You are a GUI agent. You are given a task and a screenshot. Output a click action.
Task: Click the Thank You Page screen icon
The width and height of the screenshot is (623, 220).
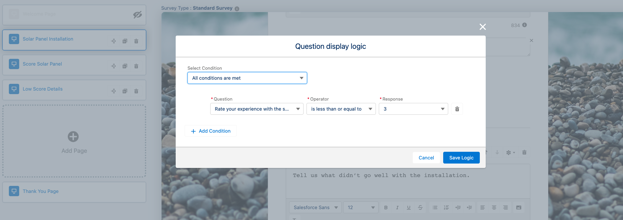pos(14,191)
